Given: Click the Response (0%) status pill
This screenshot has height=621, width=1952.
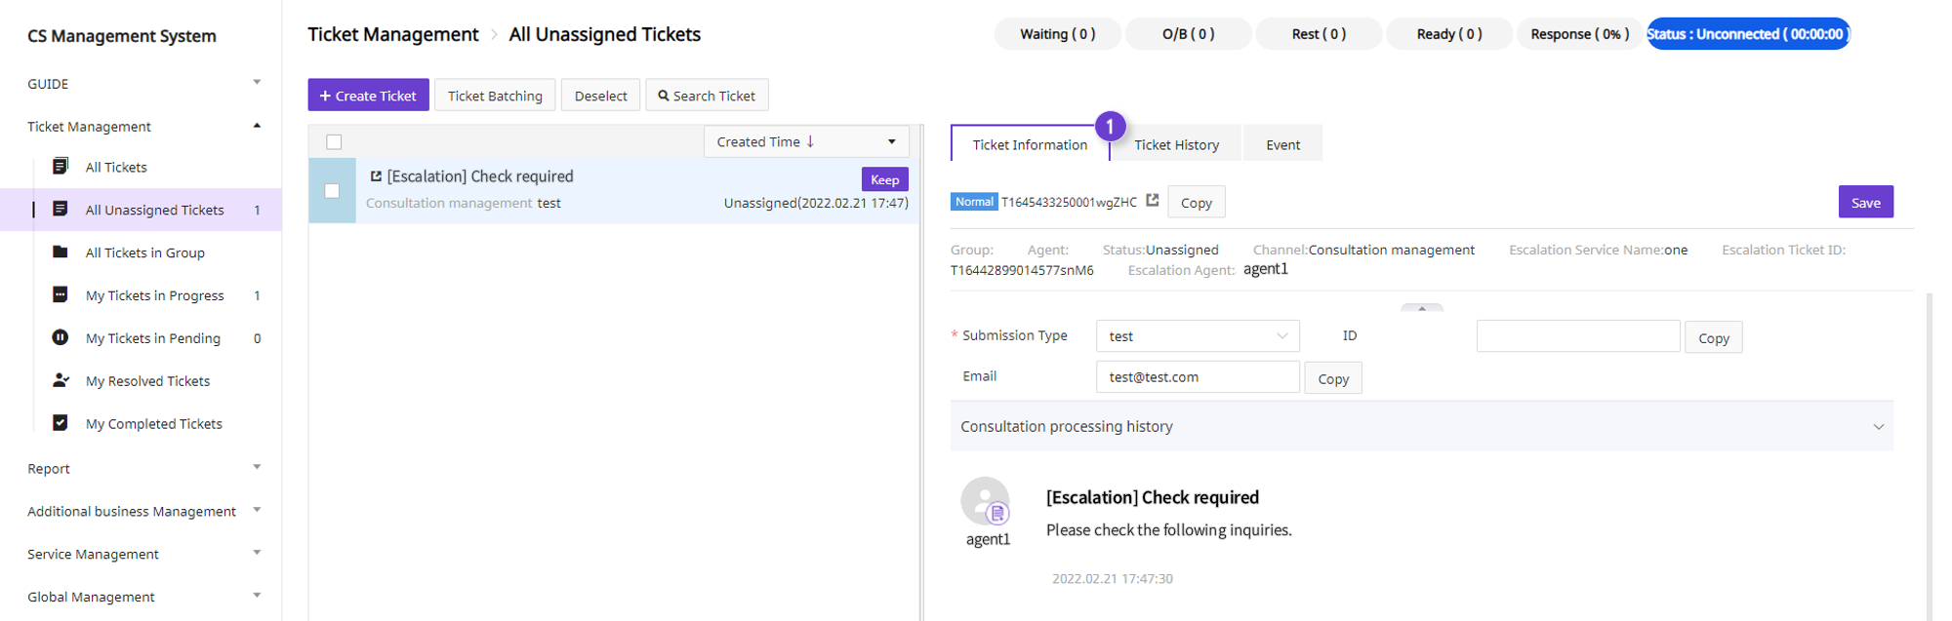Looking at the screenshot, I should click(x=1579, y=33).
